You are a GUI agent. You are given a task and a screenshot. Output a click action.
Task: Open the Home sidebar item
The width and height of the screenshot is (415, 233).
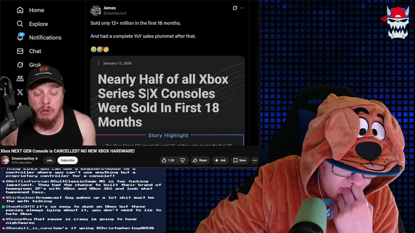[x=30, y=10]
